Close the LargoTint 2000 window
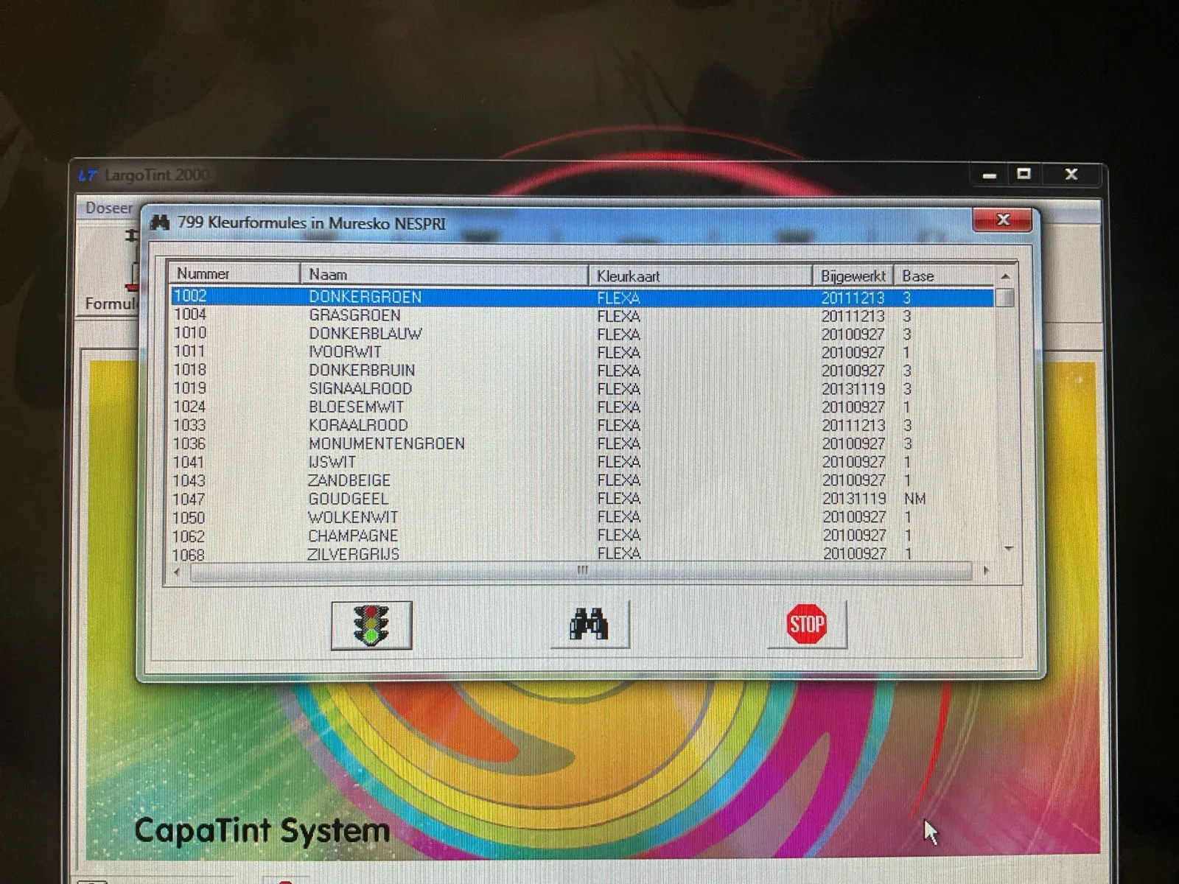The width and height of the screenshot is (1179, 884). pyautogui.click(x=1071, y=175)
